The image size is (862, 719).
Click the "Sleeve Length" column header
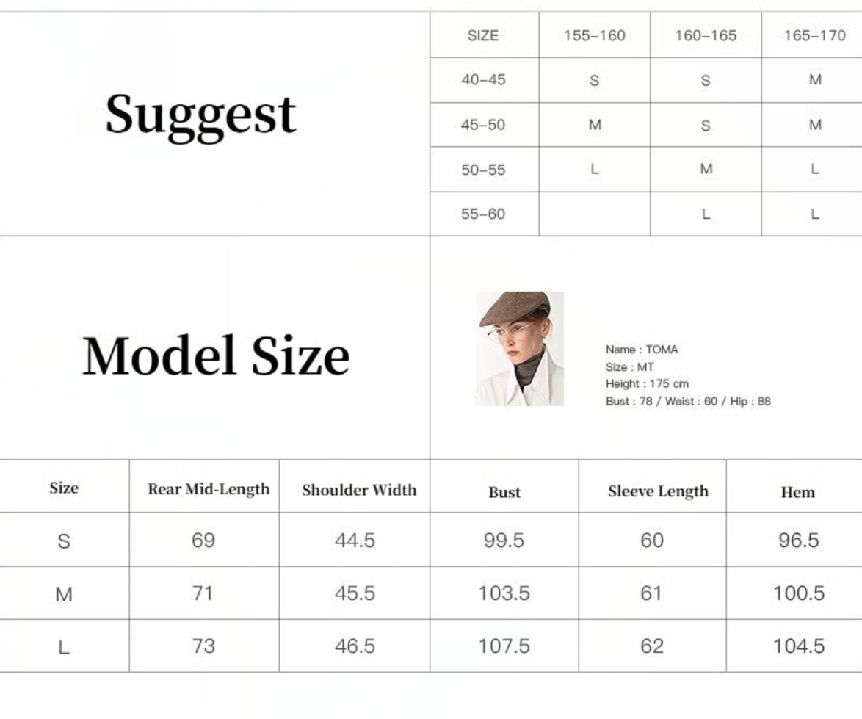[658, 491]
